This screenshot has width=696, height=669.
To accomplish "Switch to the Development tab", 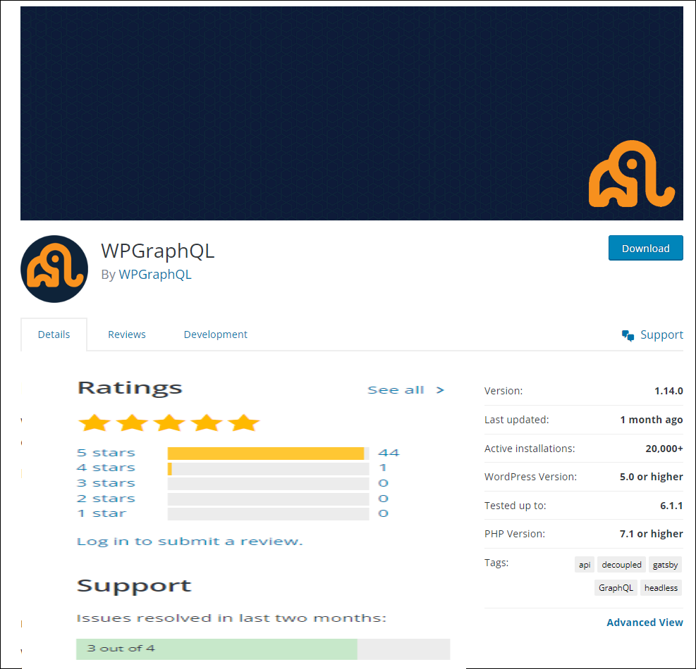I will 215,334.
